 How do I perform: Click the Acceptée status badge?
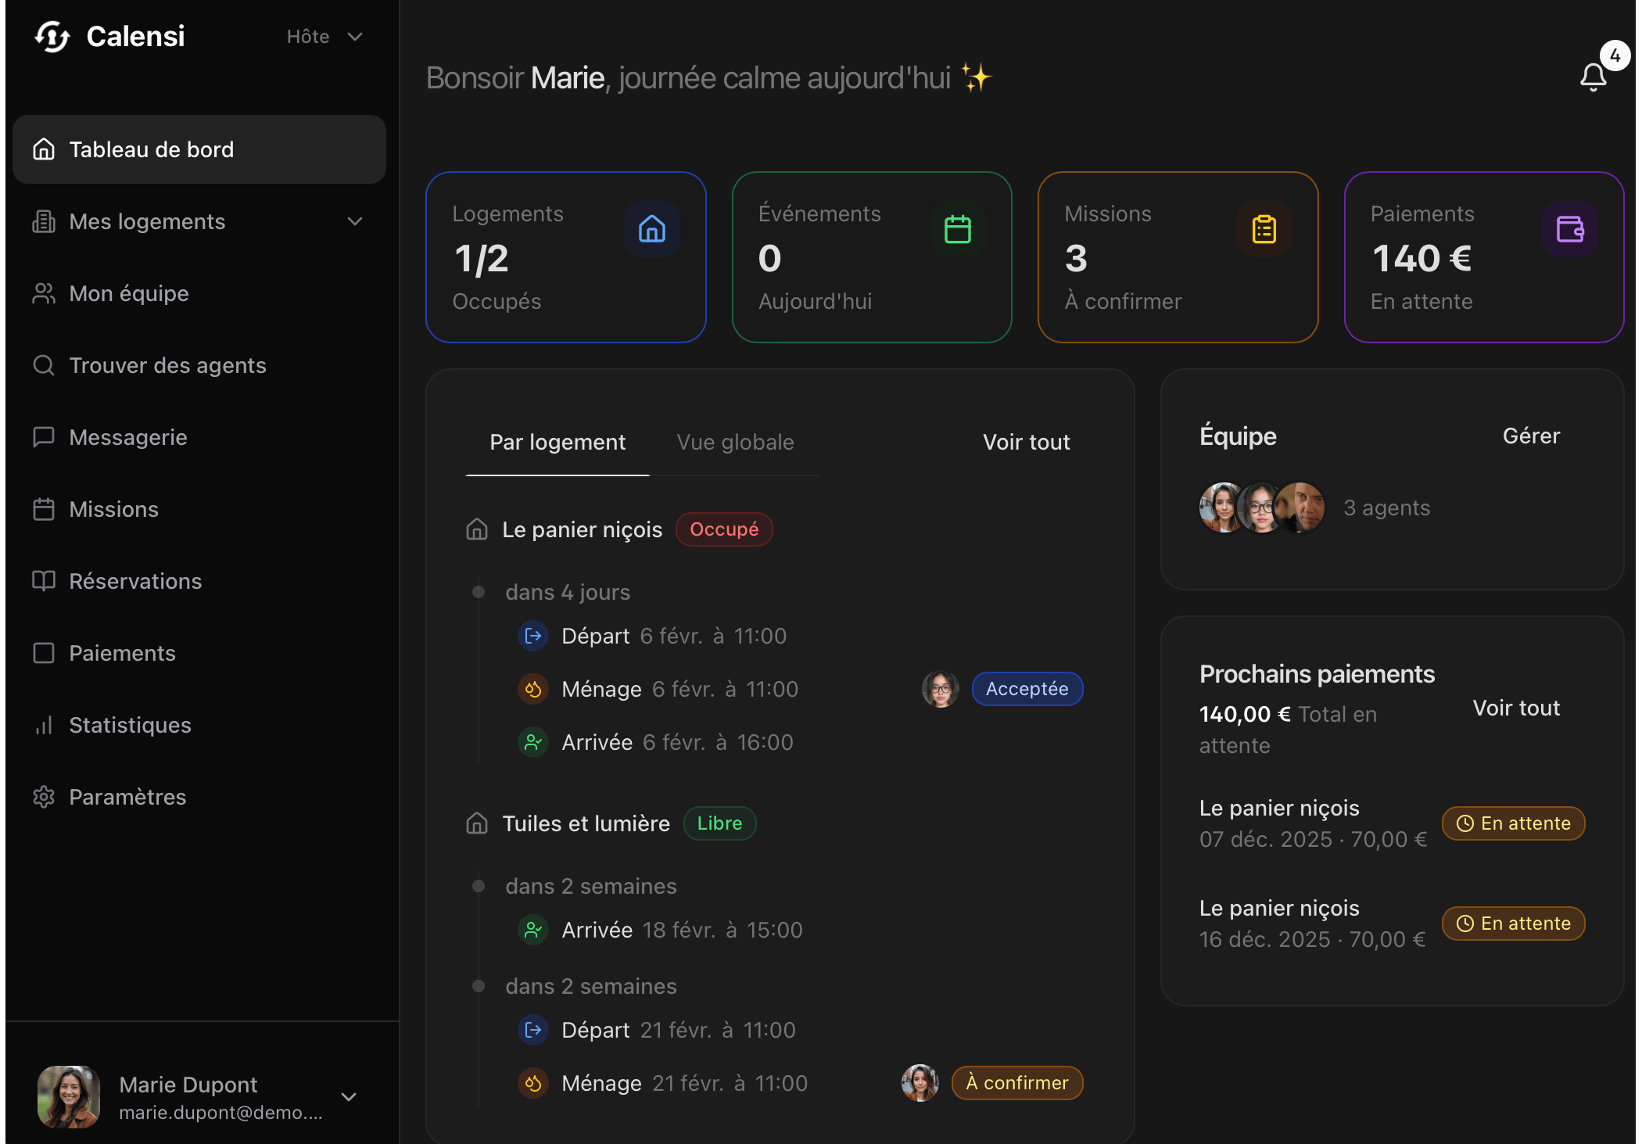[x=1027, y=689]
